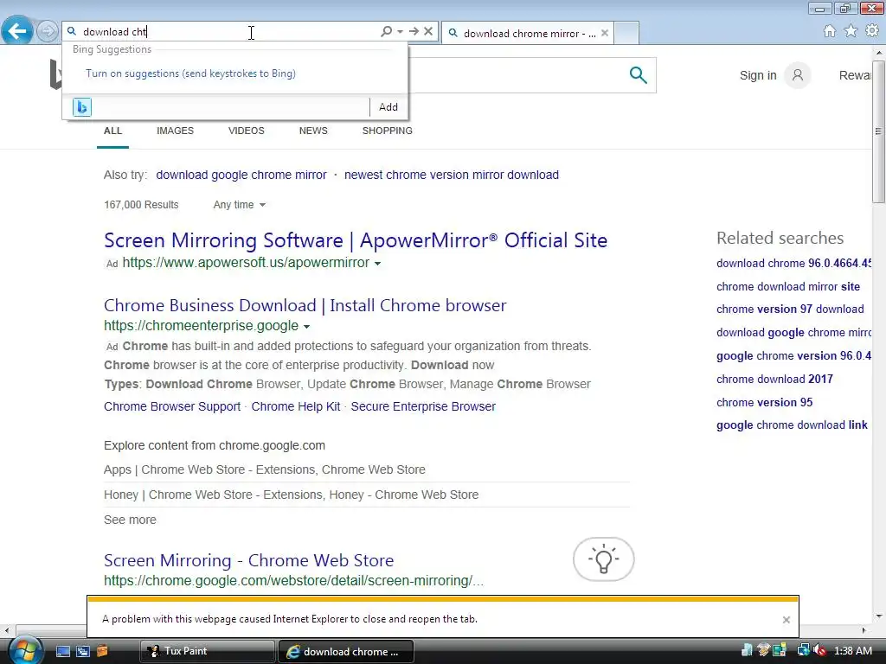Click the Bing page search magnifier button
This screenshot has height=664, width=886.
tap(638, 74)
